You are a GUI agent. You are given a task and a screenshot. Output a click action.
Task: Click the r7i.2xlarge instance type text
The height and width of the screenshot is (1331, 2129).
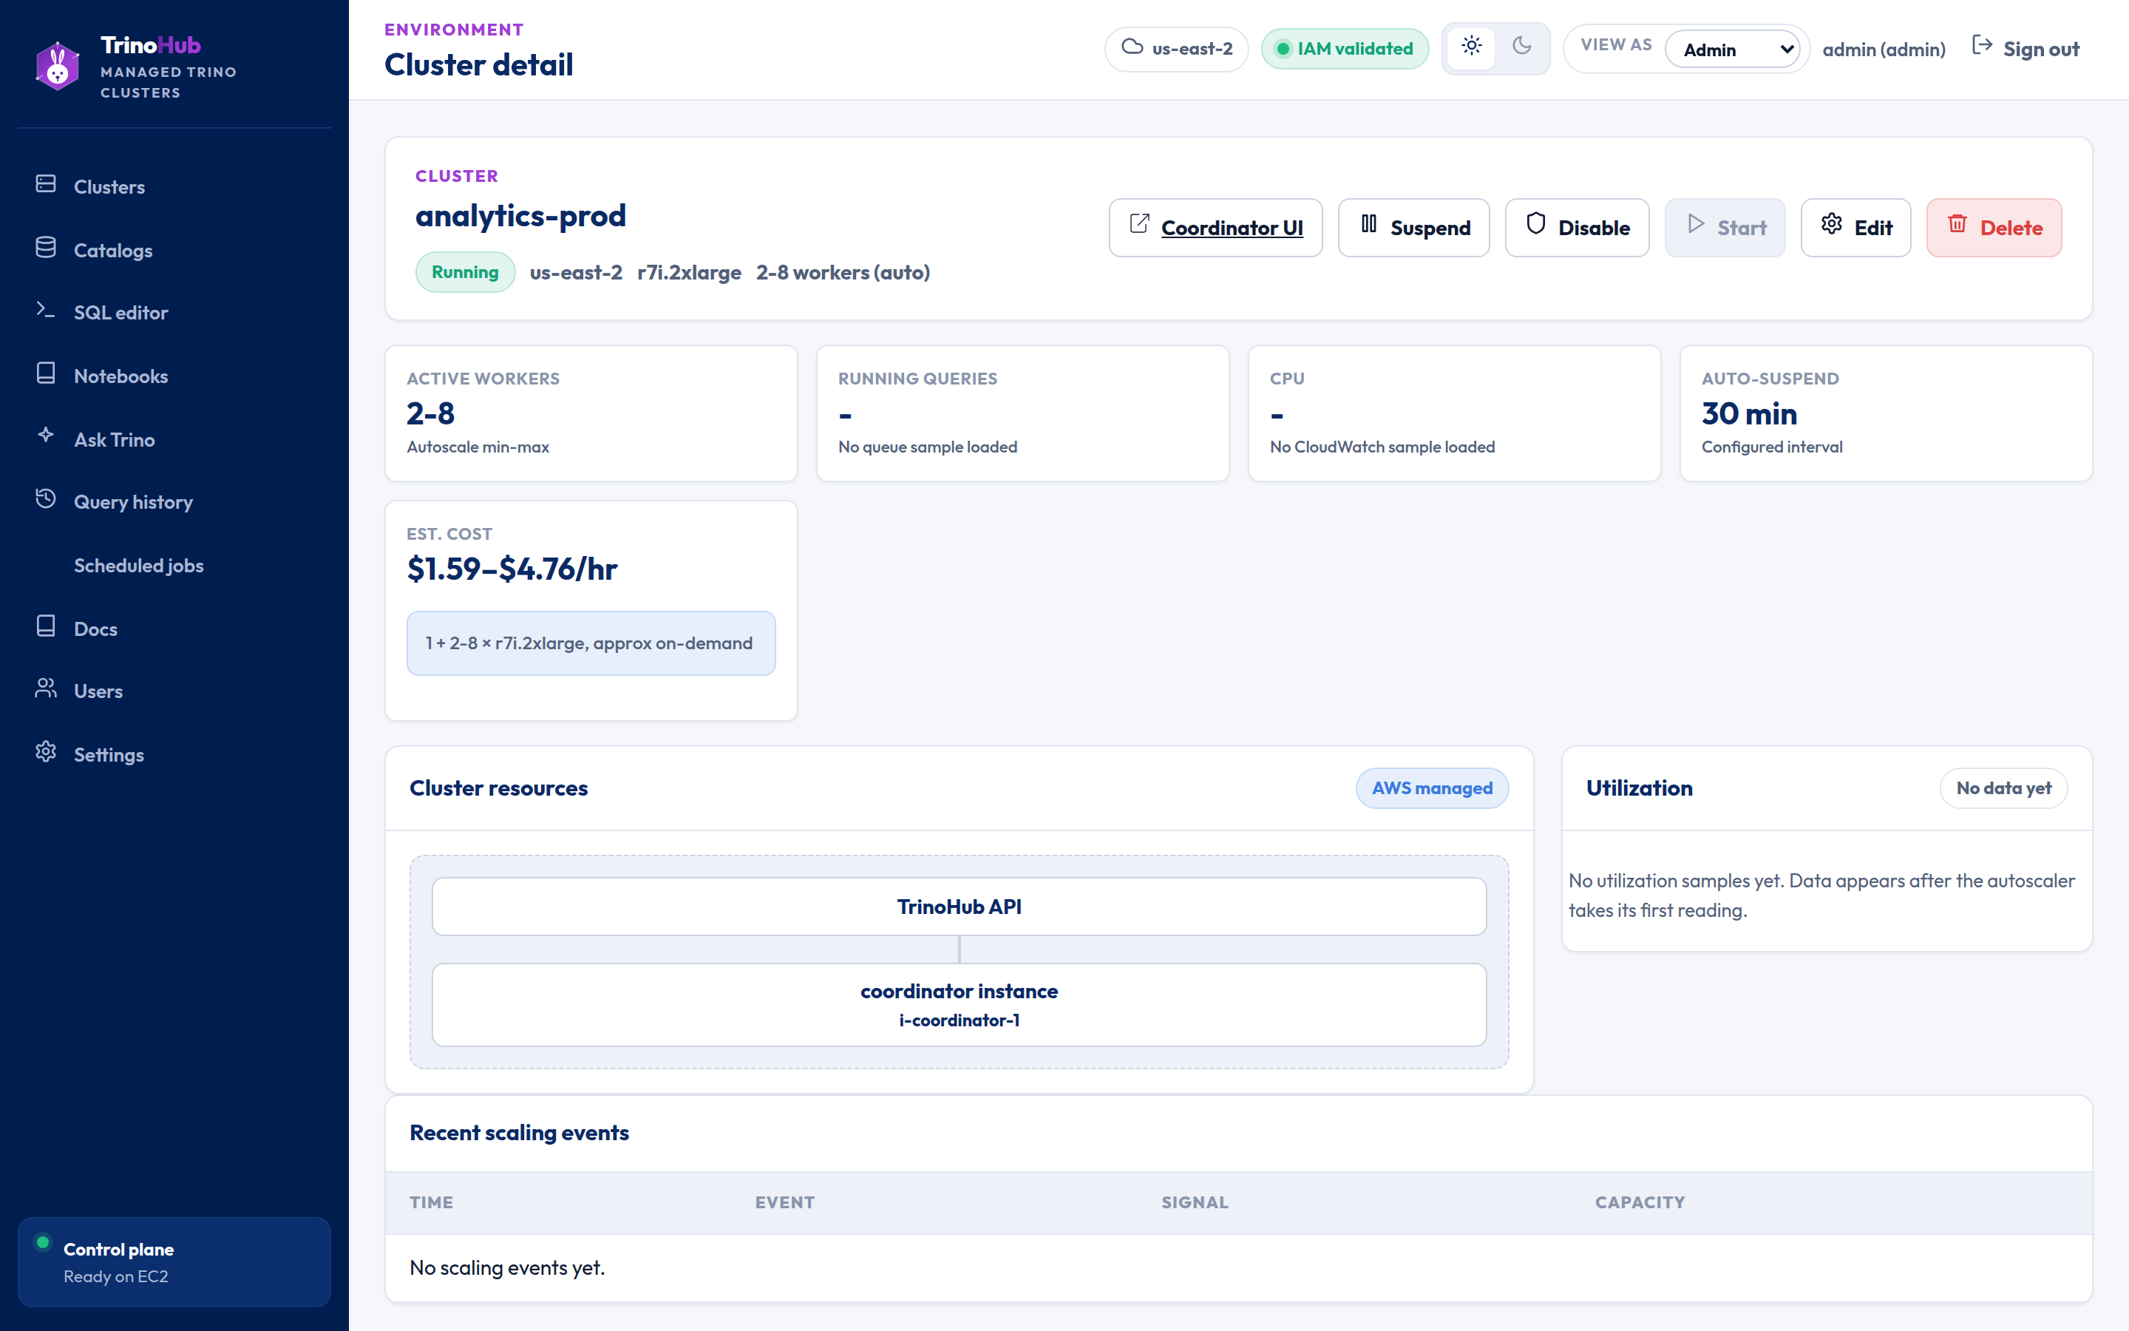[x=689, y=273]
